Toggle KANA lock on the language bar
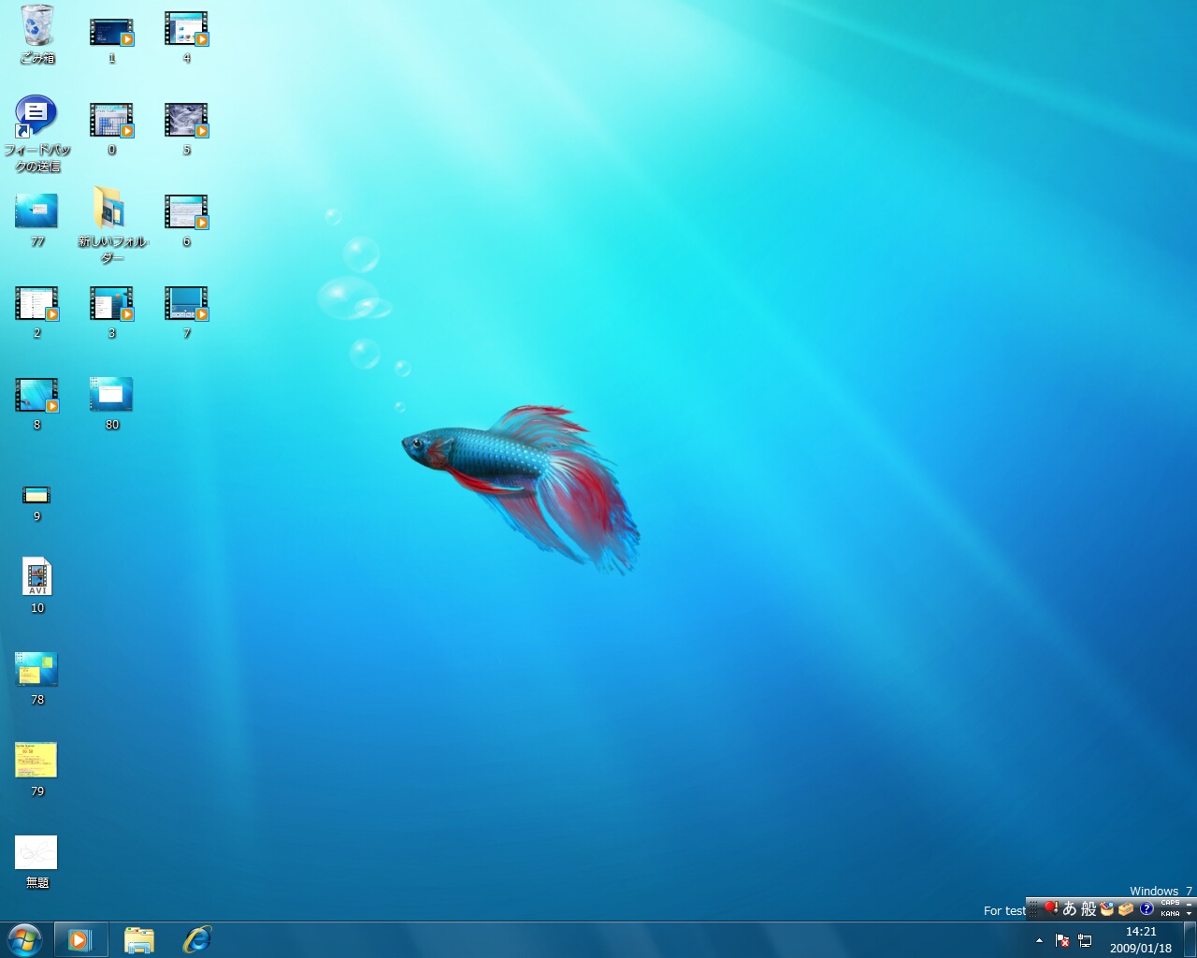1197x958 pixels. click(x=1170, y=913)
